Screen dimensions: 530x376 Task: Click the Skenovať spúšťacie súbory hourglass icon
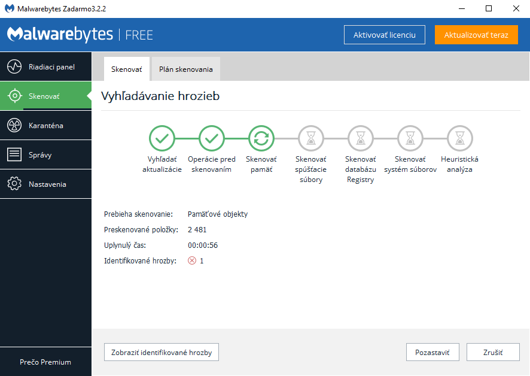[x=310, y=138]
